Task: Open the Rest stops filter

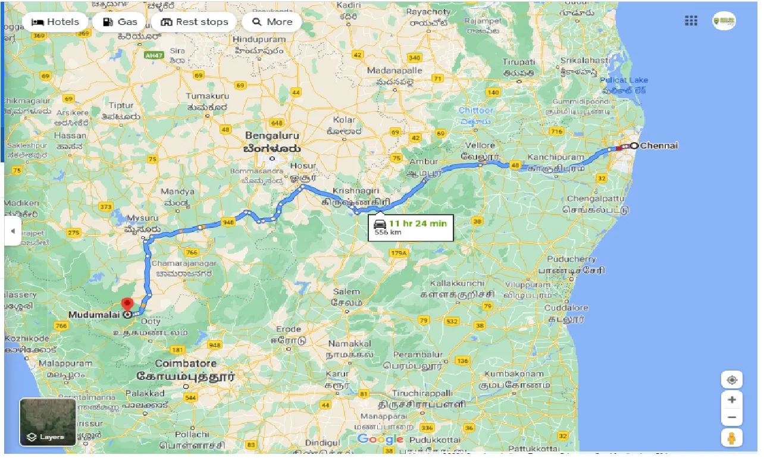Action: (195, 22)
